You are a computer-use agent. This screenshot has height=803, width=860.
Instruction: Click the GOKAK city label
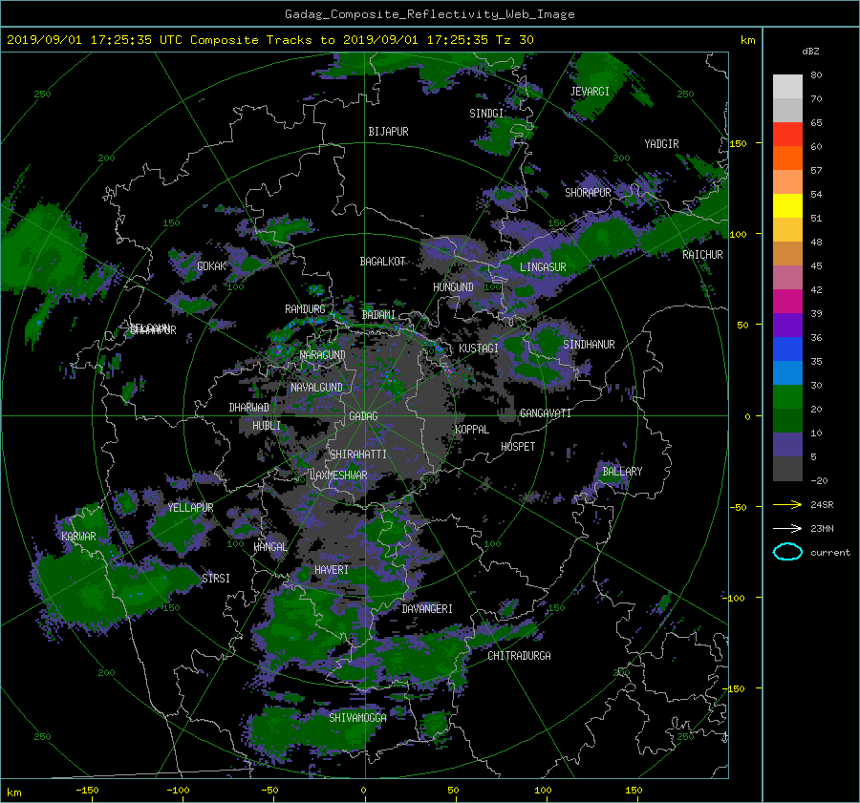click(212, 266)
